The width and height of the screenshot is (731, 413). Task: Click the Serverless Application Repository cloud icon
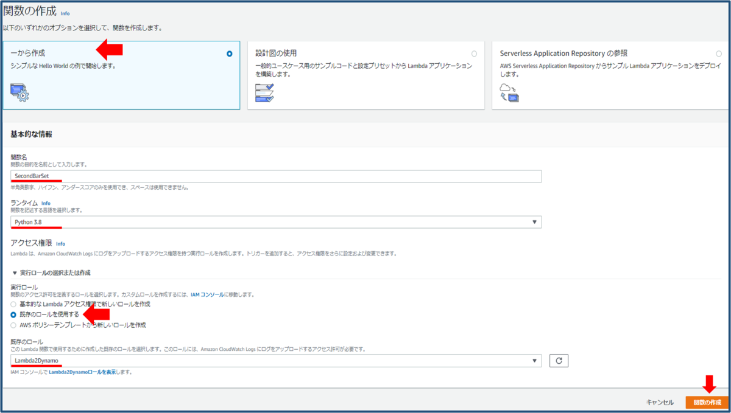509,92
